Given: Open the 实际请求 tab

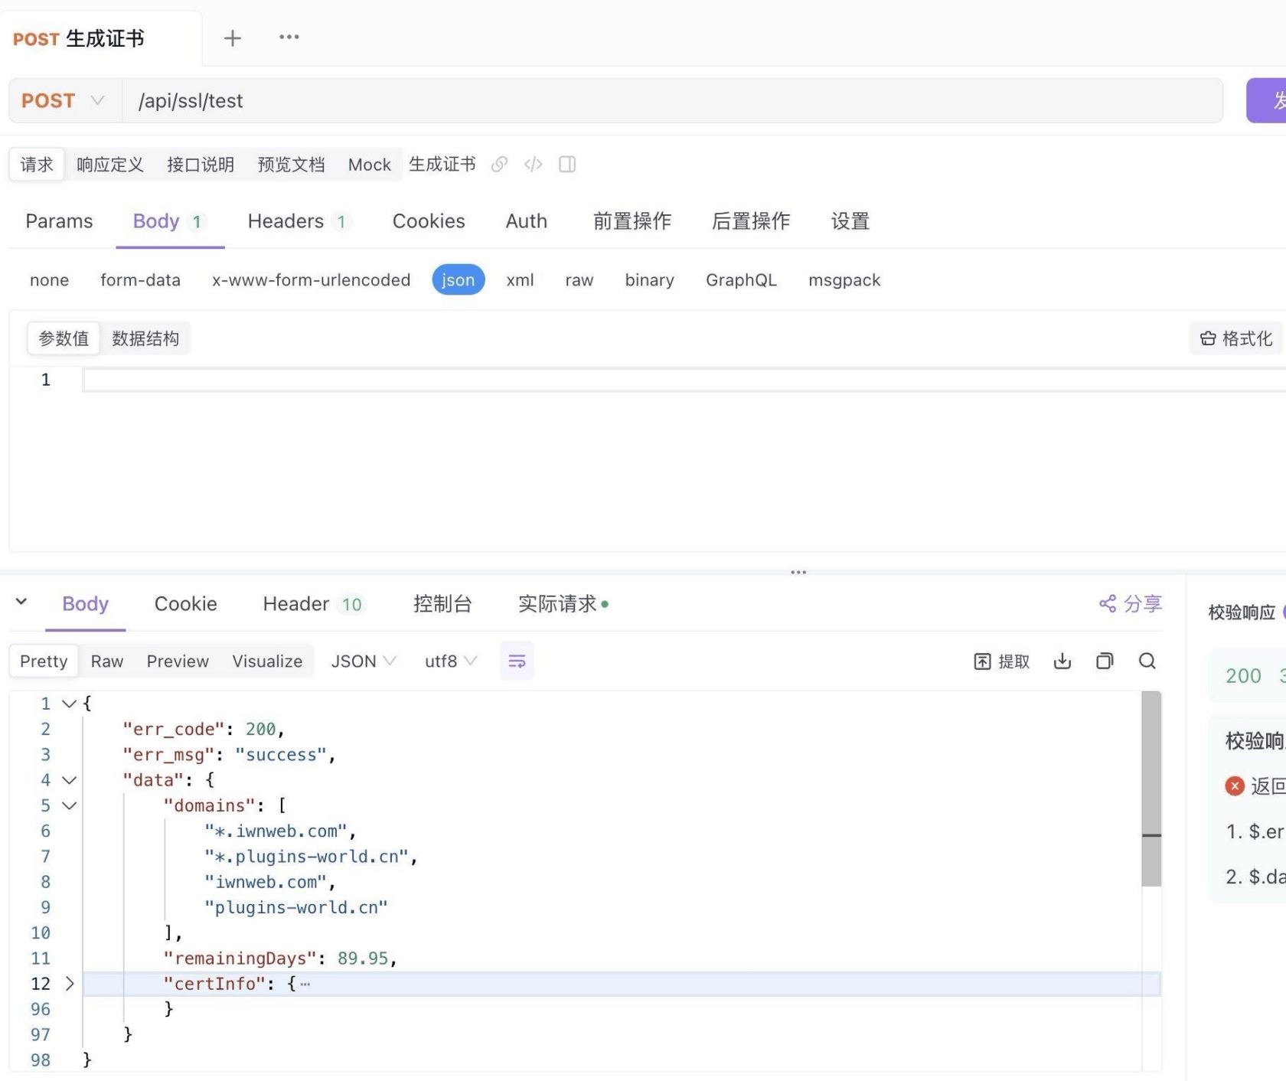Looking at the screenshot, I should coord(563,604).
